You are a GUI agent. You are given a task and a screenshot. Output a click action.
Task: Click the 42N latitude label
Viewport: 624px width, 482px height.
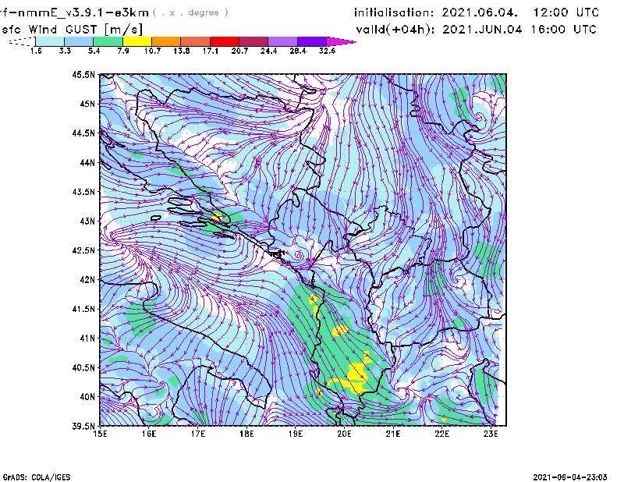click(87, 279)
